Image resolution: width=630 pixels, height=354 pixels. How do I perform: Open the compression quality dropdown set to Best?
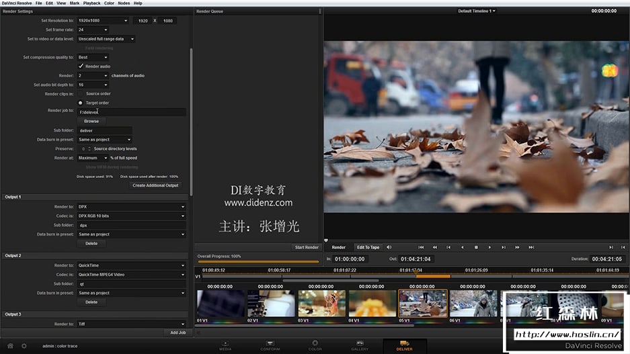click(93, 57)
